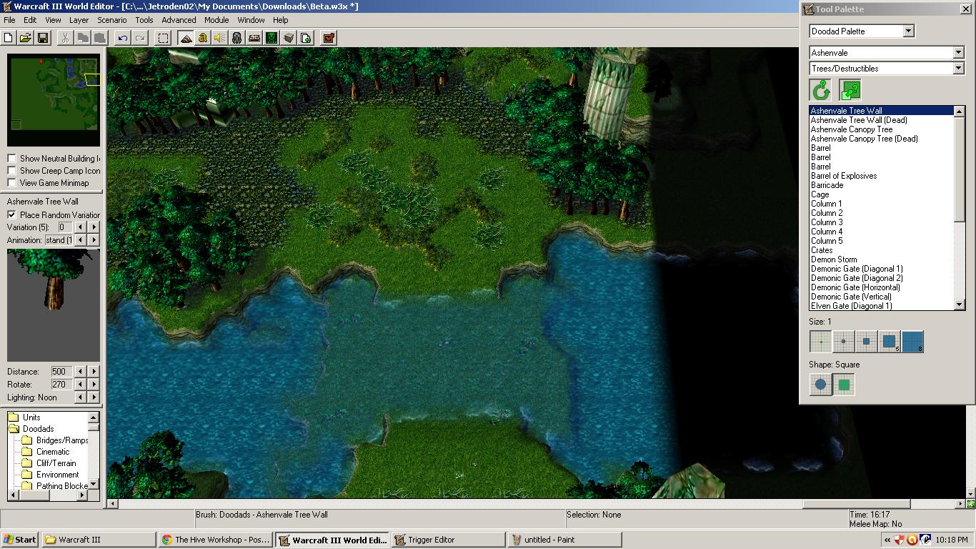976x549 pixels.
Task: Open the Advanced menu
Action: click(179, 20)
